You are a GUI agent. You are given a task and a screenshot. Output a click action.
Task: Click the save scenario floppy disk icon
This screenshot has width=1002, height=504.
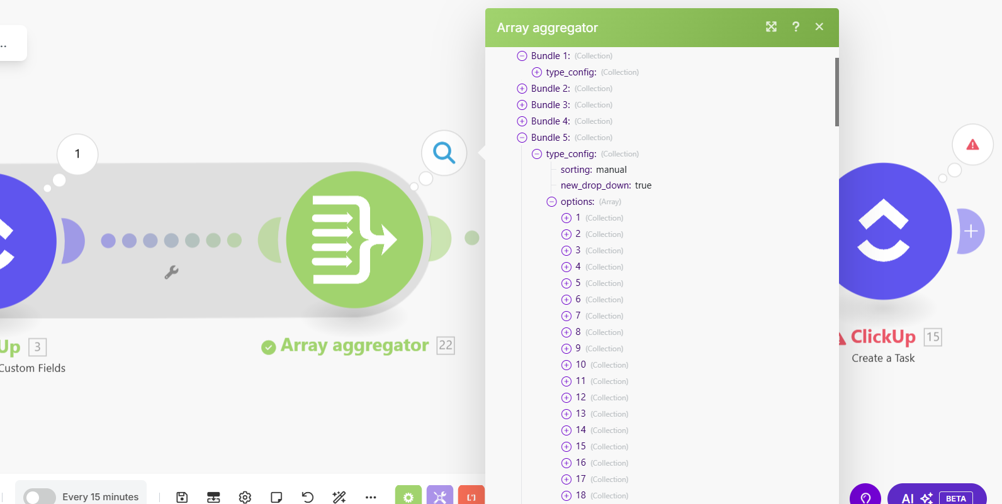tap(182, 497)
